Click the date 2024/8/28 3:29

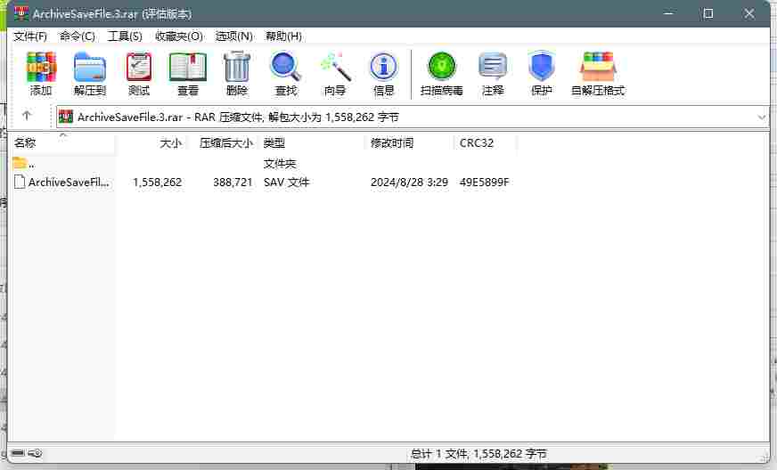pos(409,182)
